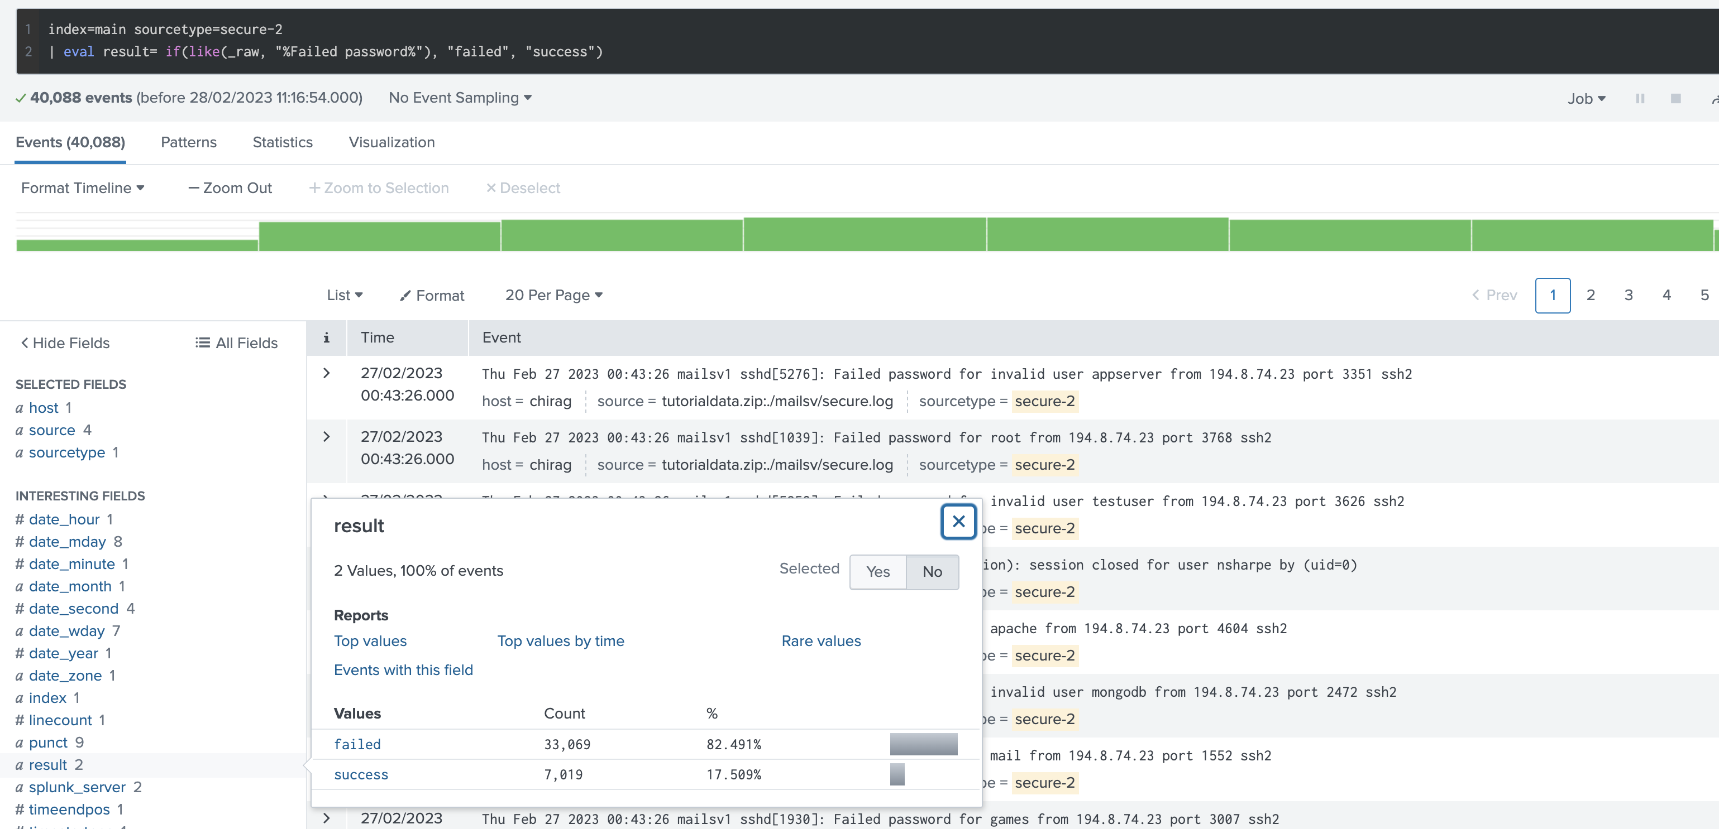Screen dimensions: 1719x829
Task: Go to page 2 of events
Action: pyautogui.click(x=1591, y=295)
